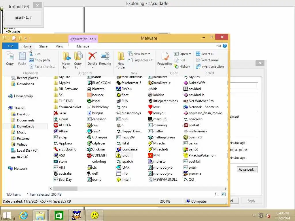Image resolution: width=295 pixels, height=221 pixels.
Task: Switch to the Home tab
Action: [27, 46]
